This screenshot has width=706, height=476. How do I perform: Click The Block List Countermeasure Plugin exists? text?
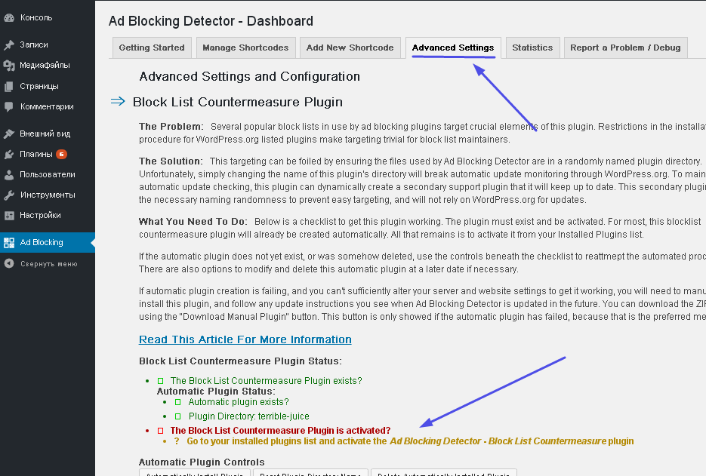[266, 381]
